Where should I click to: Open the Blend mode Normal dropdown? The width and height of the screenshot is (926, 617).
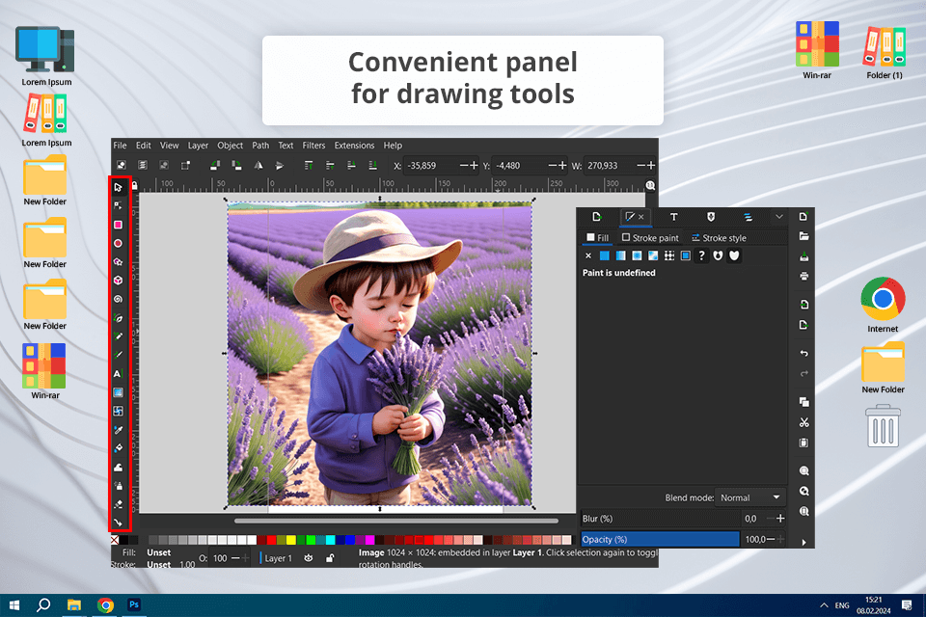[x=750, y=497]
